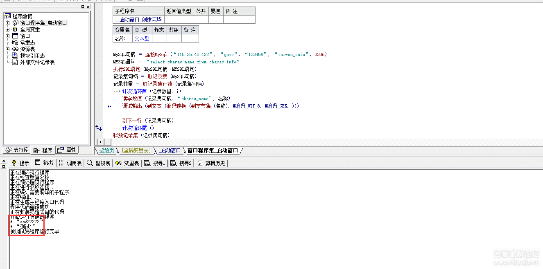Click the 到下一行 code line
This screenshot has height=269, width=543.
point(148,121)
